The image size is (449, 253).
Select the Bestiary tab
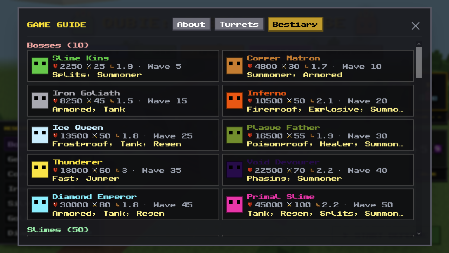click(295, 24)
